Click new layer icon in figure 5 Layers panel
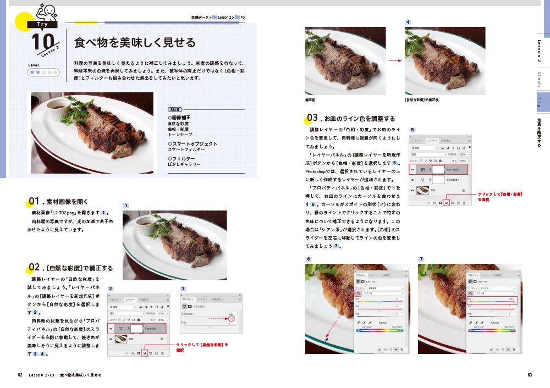Image resolution: width=550 pixels, height=388 pixels. (x=458, y=203)
